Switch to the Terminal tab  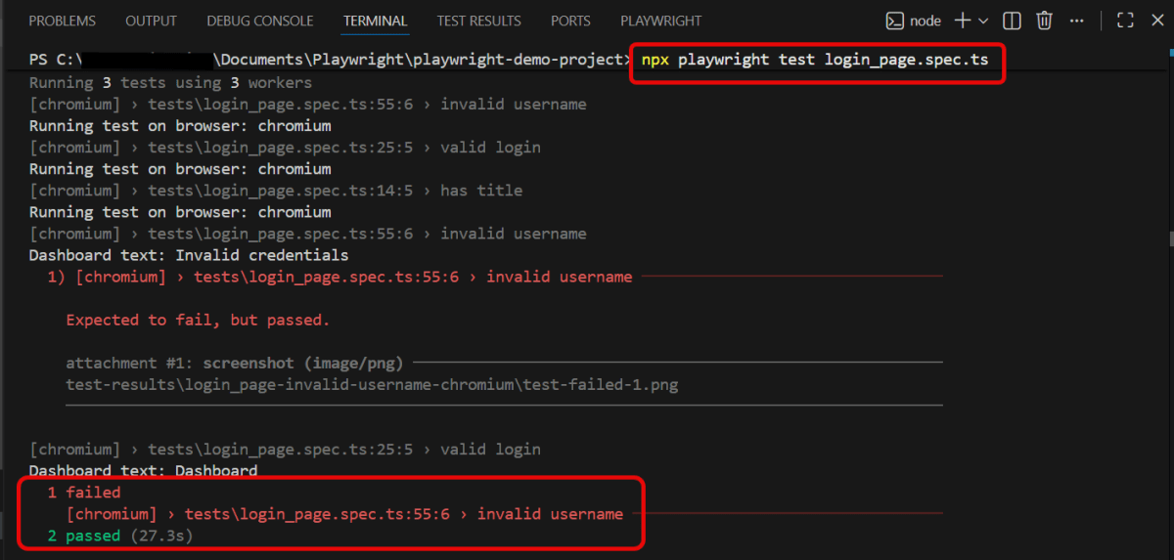[375, 21]
